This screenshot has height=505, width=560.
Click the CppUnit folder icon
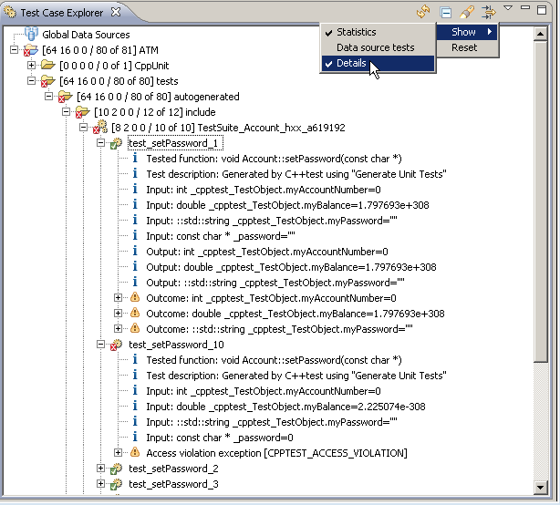tap(47, 66)
